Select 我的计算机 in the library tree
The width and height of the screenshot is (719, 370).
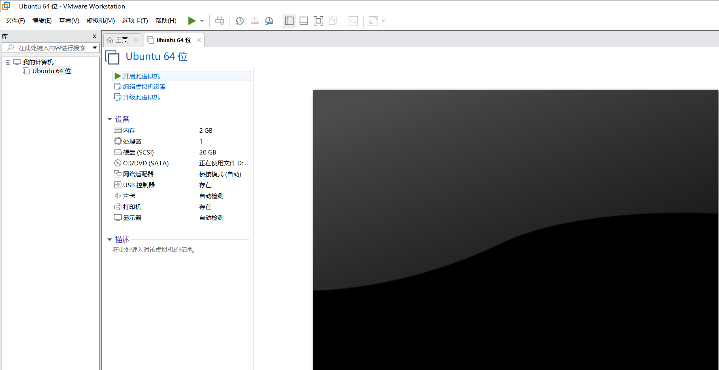(38, 62)
